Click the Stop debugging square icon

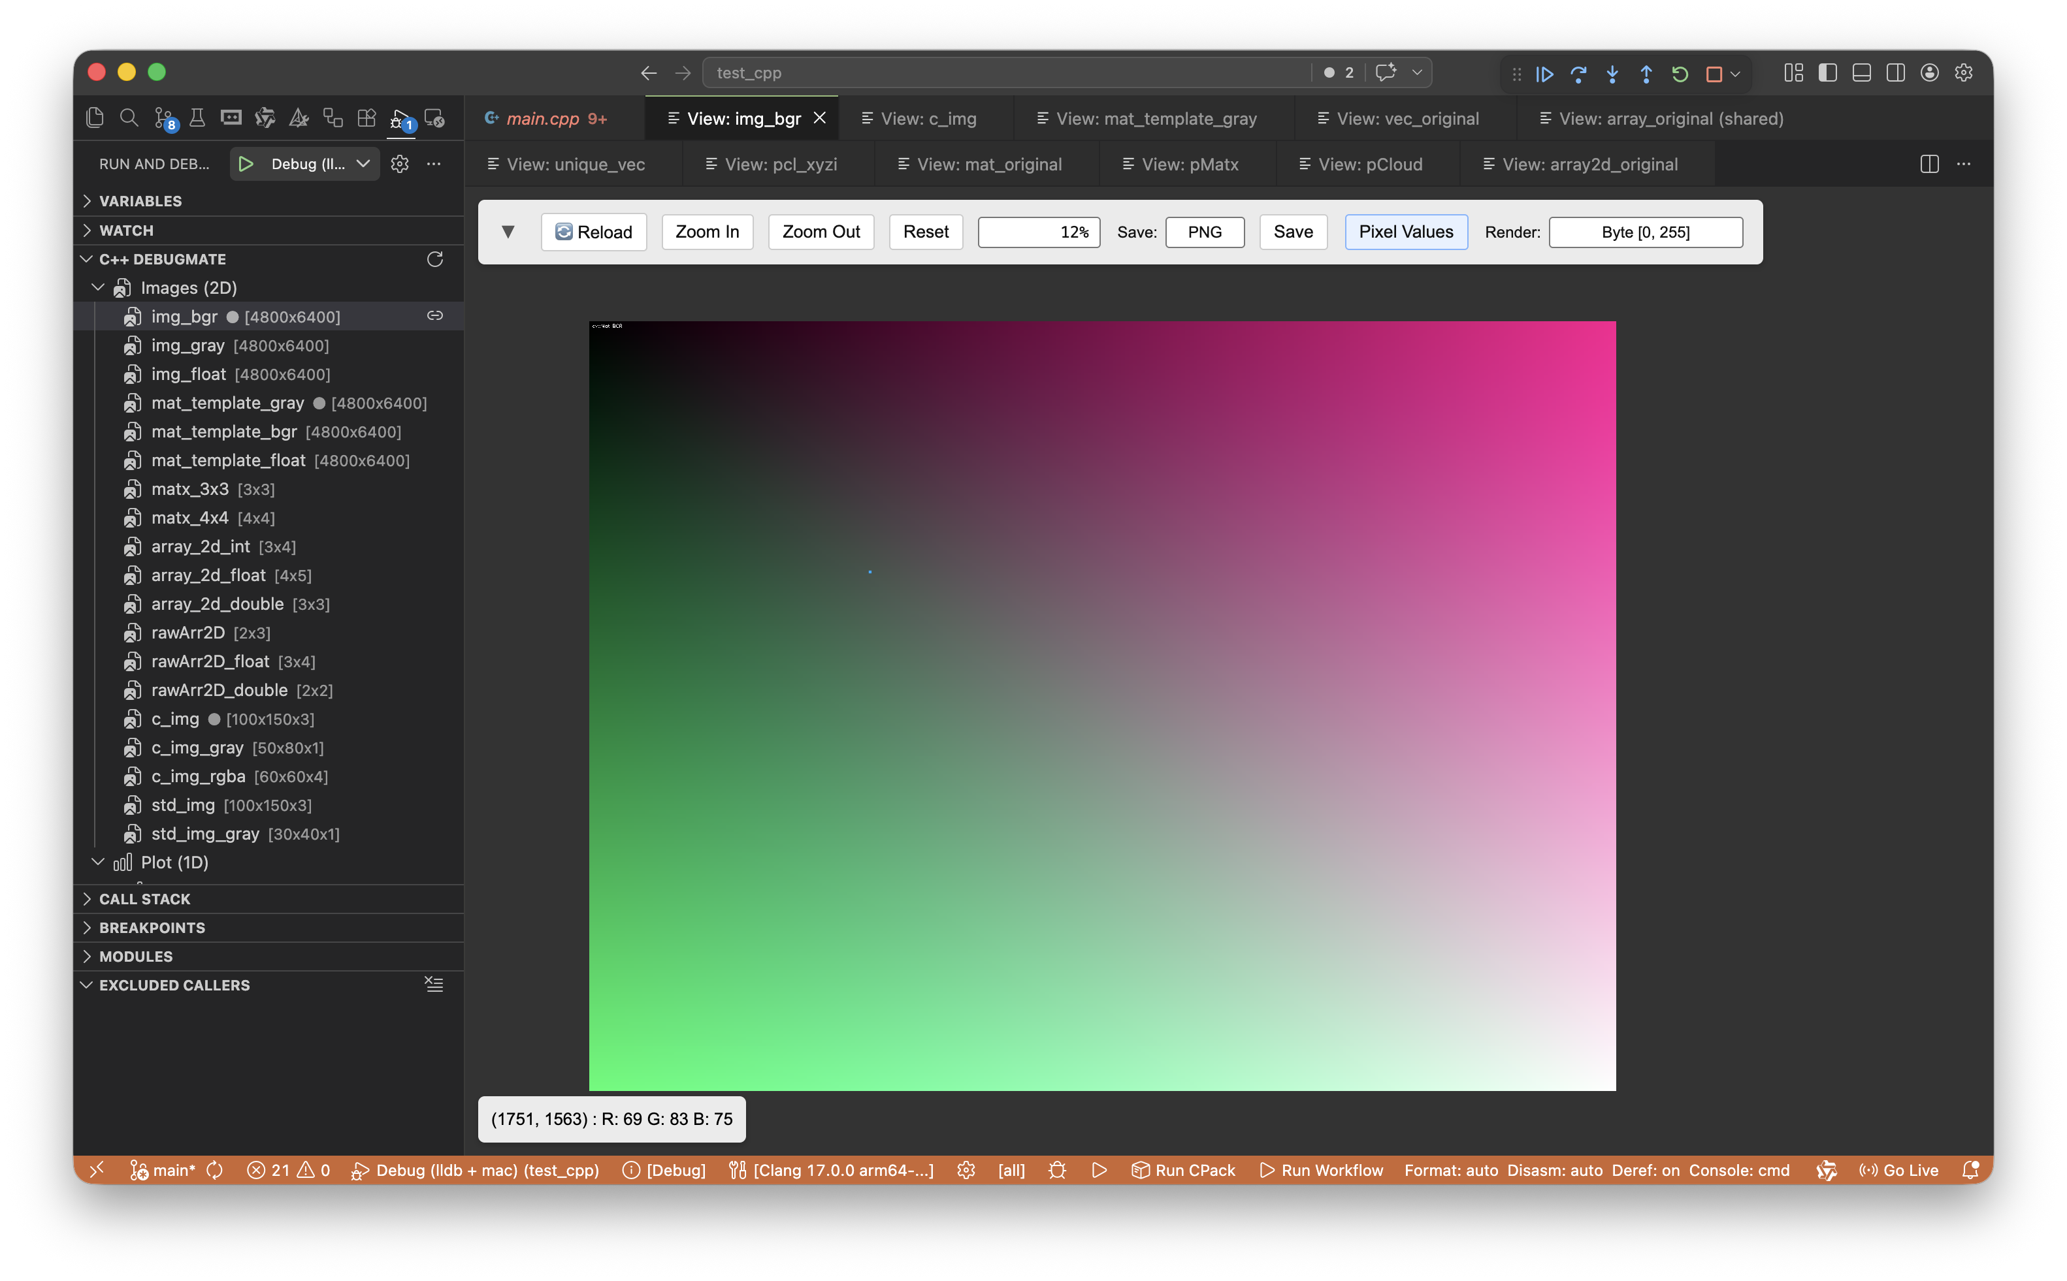click(x=1714, y=74)
